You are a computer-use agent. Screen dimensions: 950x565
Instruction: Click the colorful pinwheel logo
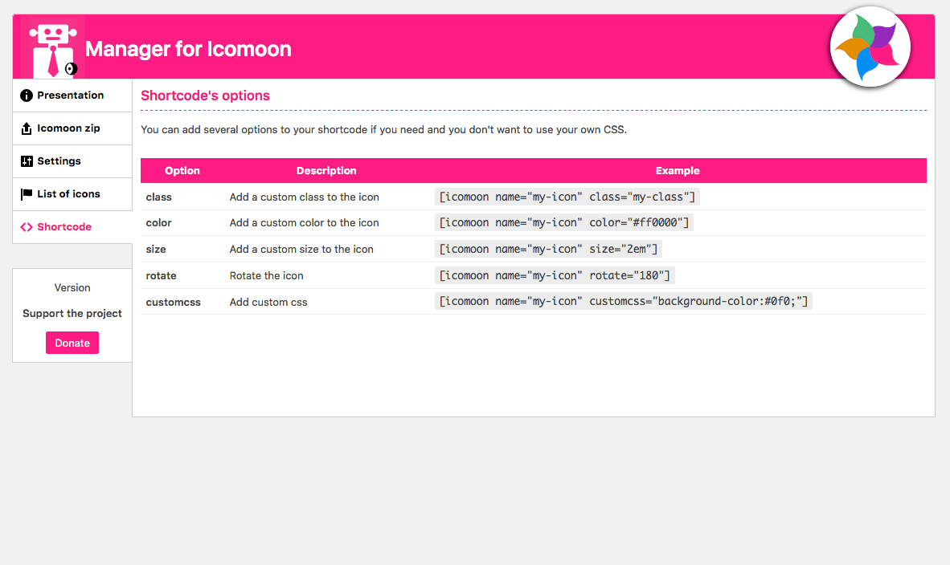pos(870,47)
